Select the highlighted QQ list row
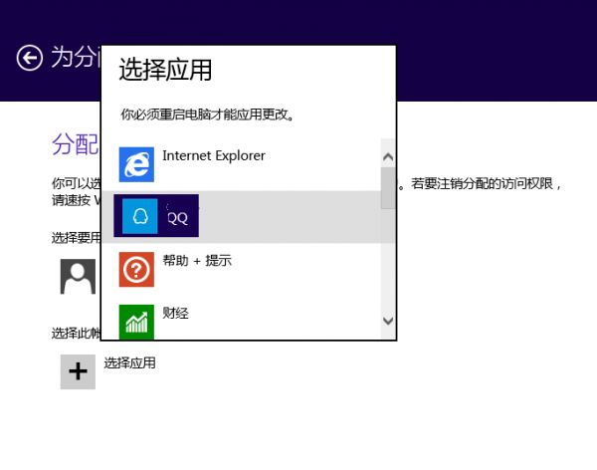 coord(242,216)
